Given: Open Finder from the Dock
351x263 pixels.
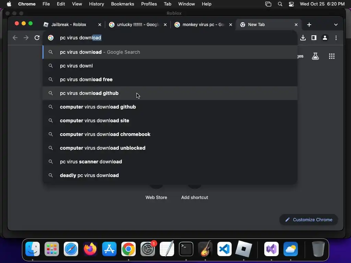Looking at the screenshot, I should pos(33,249).
